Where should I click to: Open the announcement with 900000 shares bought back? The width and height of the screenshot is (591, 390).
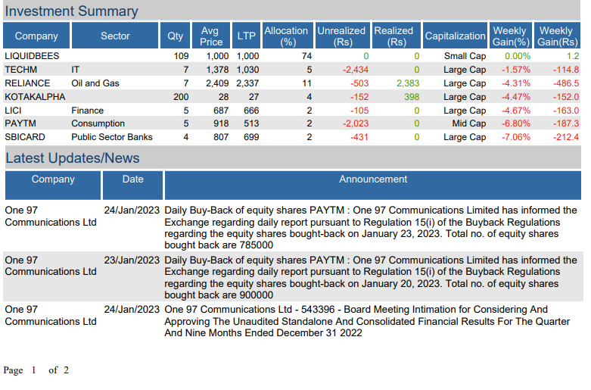pyautogui.click(x=371, y=277)
